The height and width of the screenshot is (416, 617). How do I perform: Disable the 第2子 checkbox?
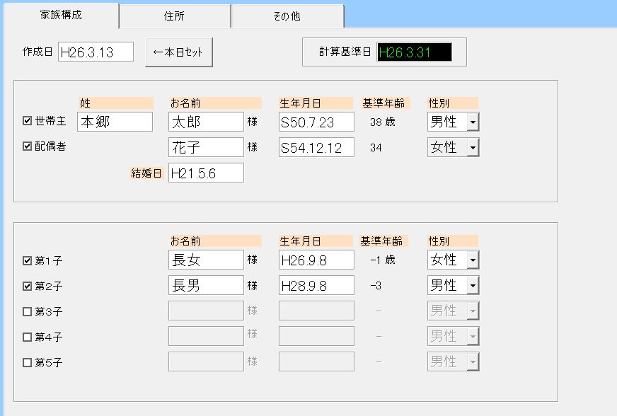coord(28,286)
